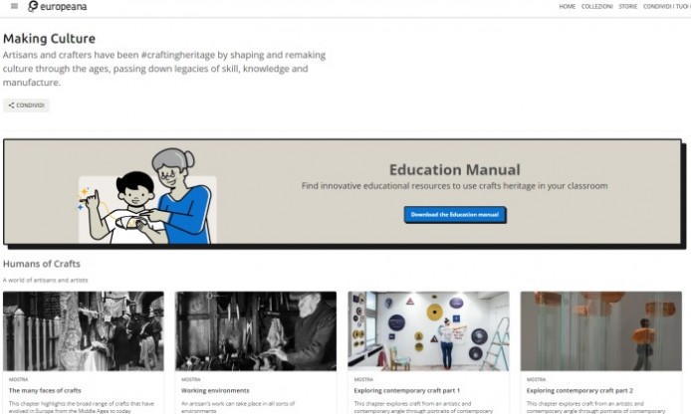The image size is (691, 414).
Task: Download the Education manual
Action: coord(455,215)
